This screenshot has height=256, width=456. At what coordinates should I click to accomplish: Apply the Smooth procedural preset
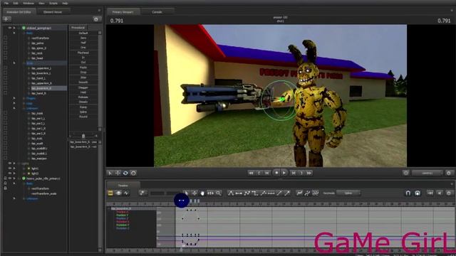pyautogui.click(x=83, y=82)
